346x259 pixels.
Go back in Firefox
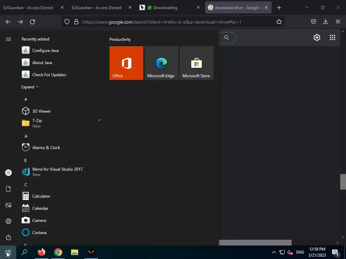point(8,22)
